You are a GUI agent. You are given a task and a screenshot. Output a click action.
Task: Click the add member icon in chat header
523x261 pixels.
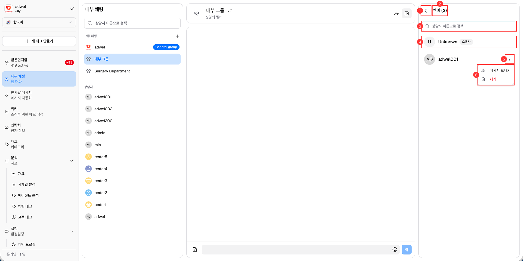click(396, 13)
